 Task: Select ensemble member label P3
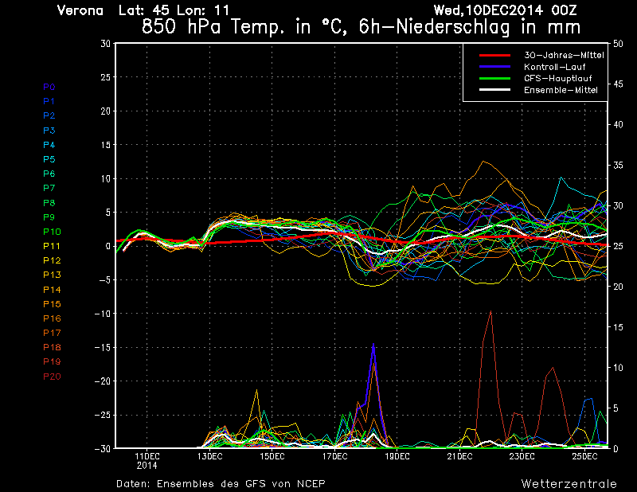[49, 131]
